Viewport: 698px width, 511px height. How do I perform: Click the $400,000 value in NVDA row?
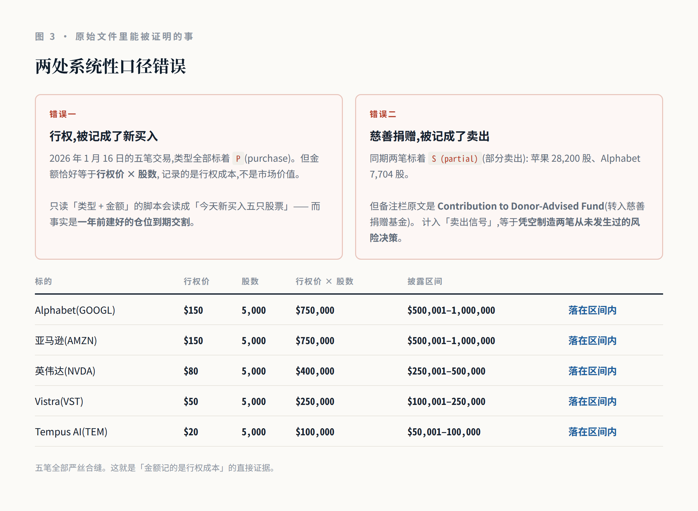coord(315,371)
